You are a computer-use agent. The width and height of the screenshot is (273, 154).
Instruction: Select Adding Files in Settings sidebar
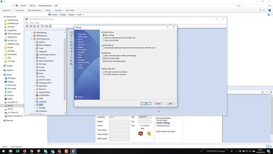[x=81, y=34]
